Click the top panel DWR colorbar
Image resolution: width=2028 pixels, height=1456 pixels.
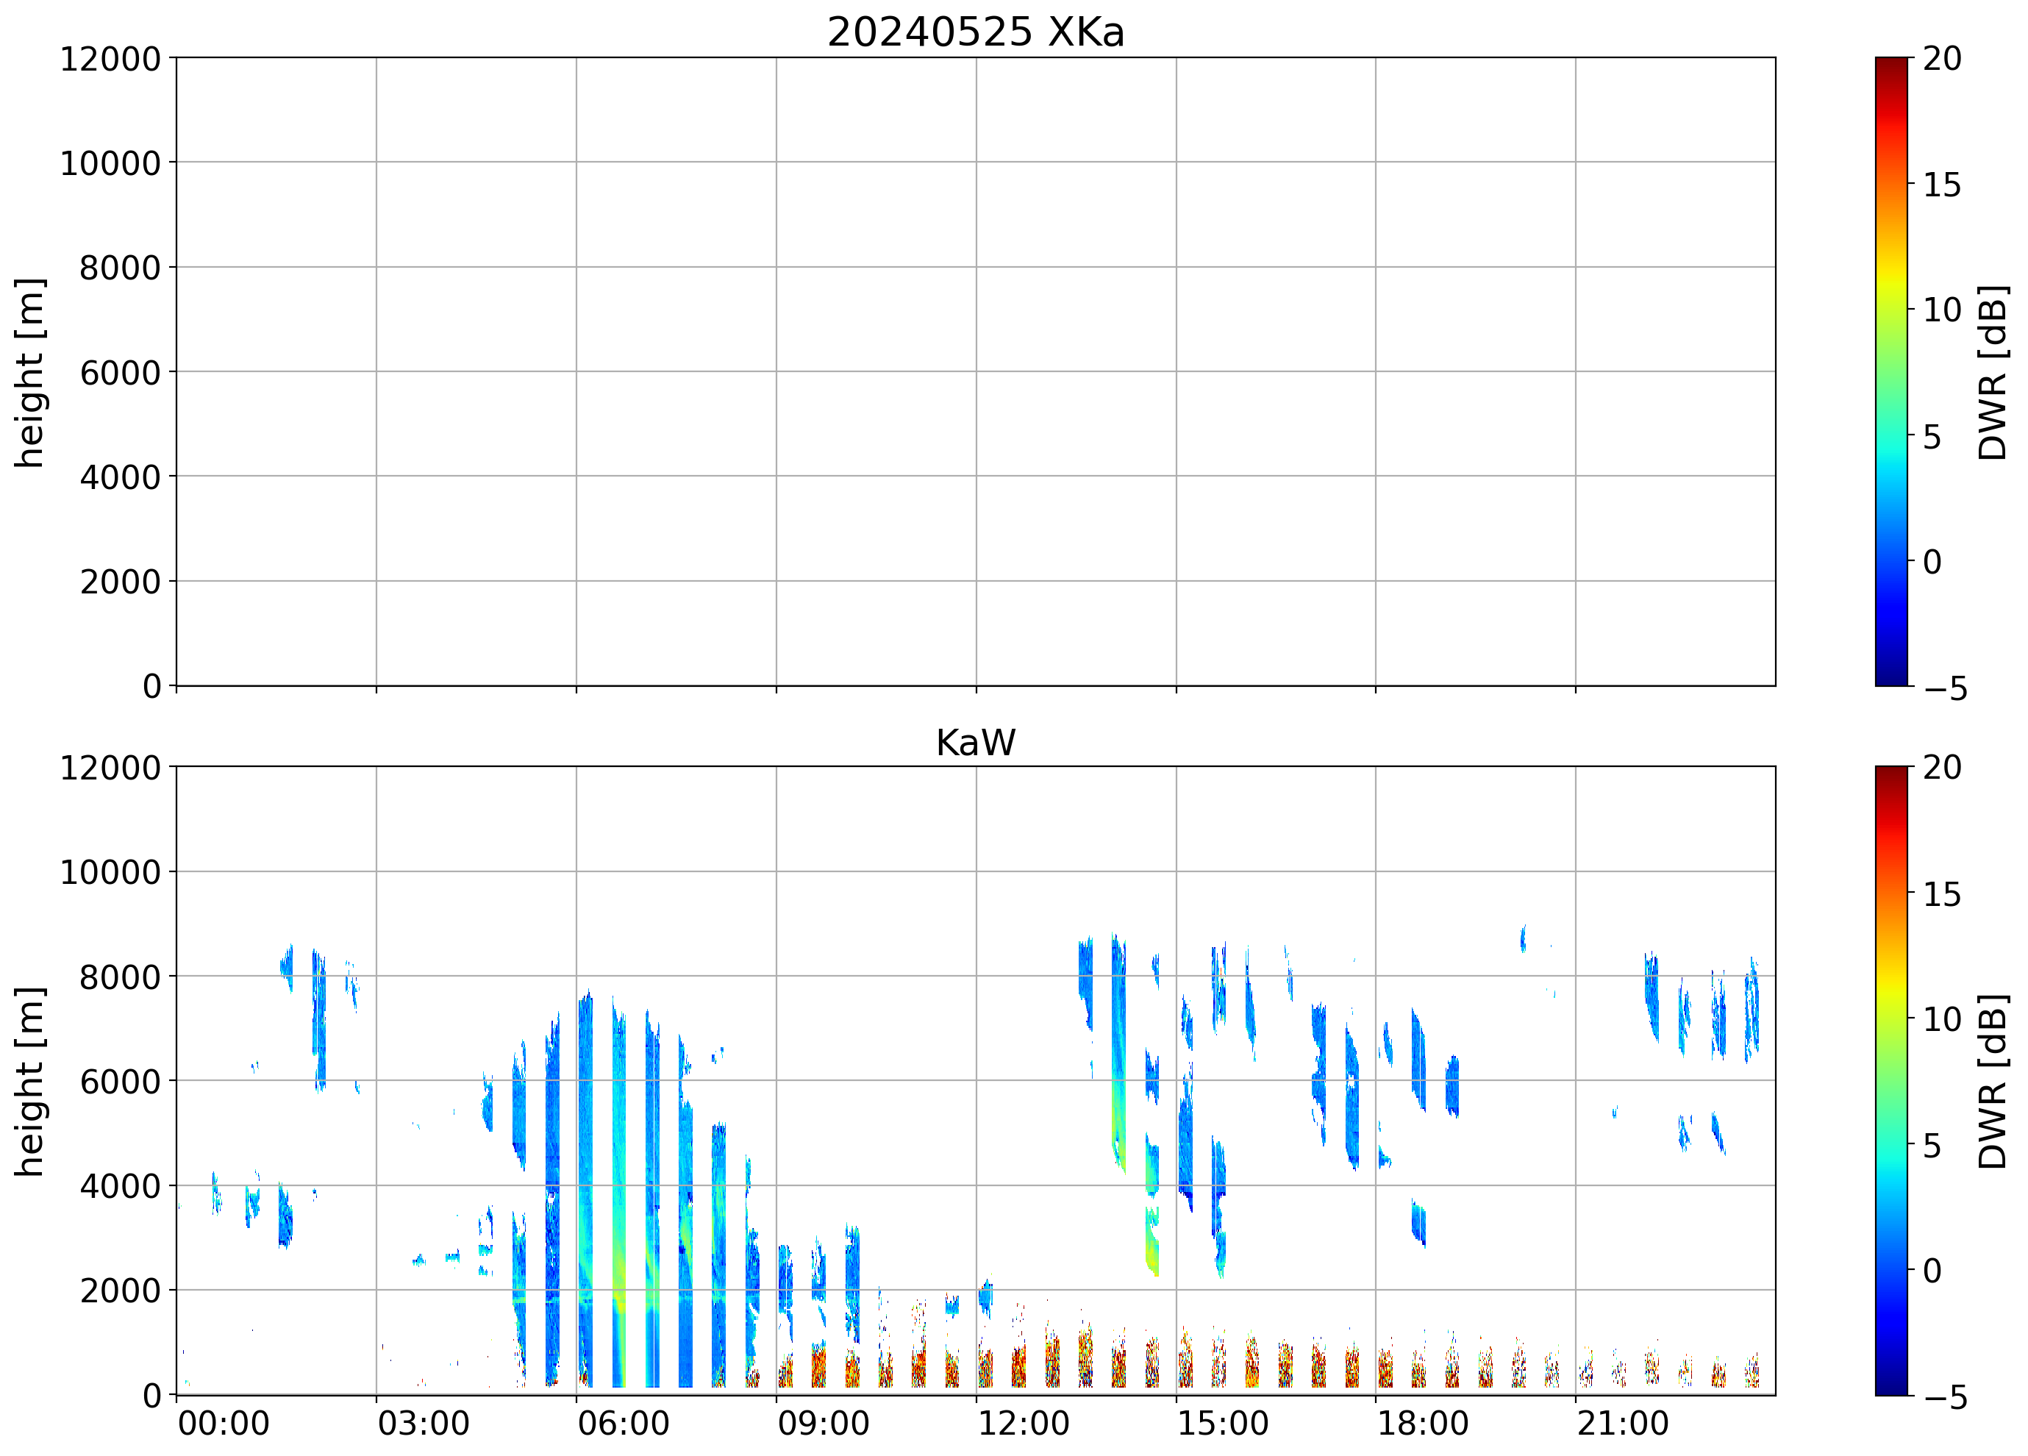pyautogui.click(x=1890, y=371)
